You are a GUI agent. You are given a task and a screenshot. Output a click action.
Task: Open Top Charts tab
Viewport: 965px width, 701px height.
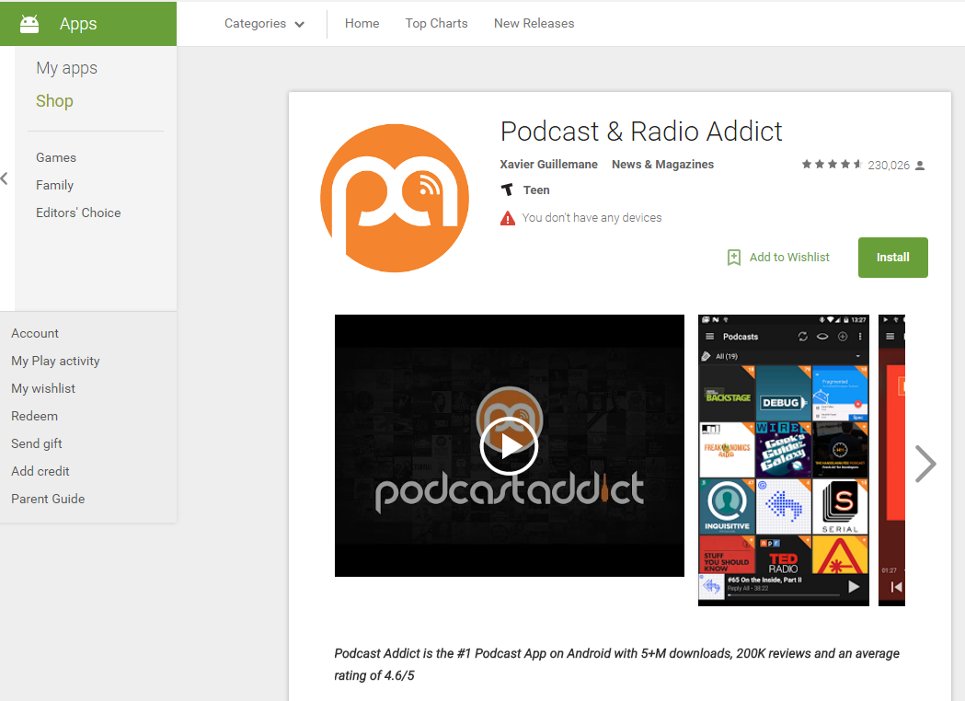coord(436,23)
